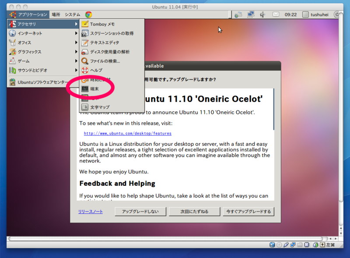The height and width of the screenshot is (258, 350).
Task: Click the scroll down arrow at the window's right
Action: click(341, 233)
